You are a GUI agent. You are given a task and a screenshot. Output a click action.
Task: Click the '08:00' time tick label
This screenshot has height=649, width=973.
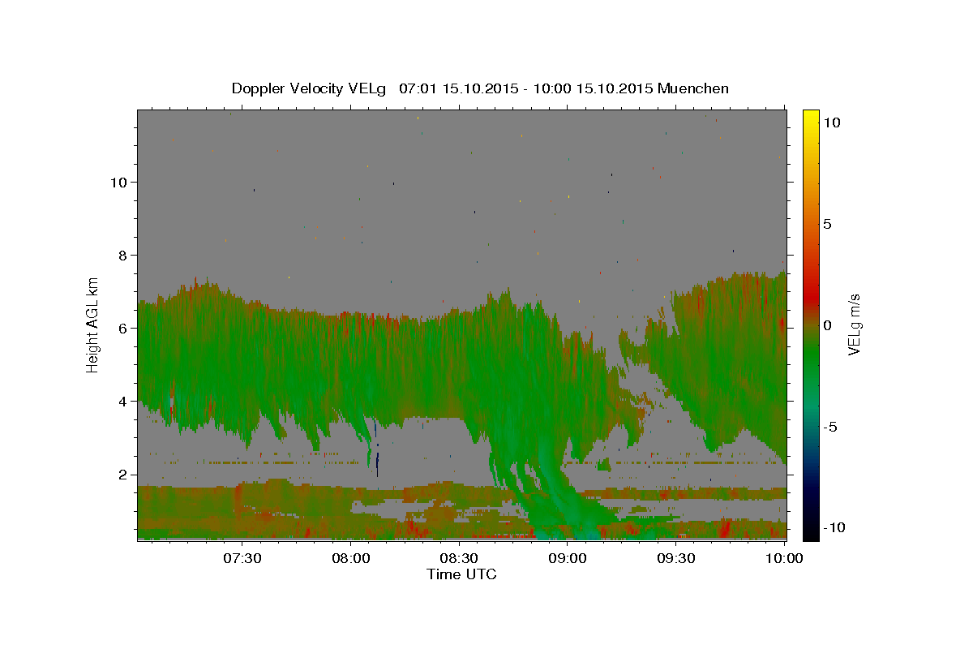click(350, 558)
